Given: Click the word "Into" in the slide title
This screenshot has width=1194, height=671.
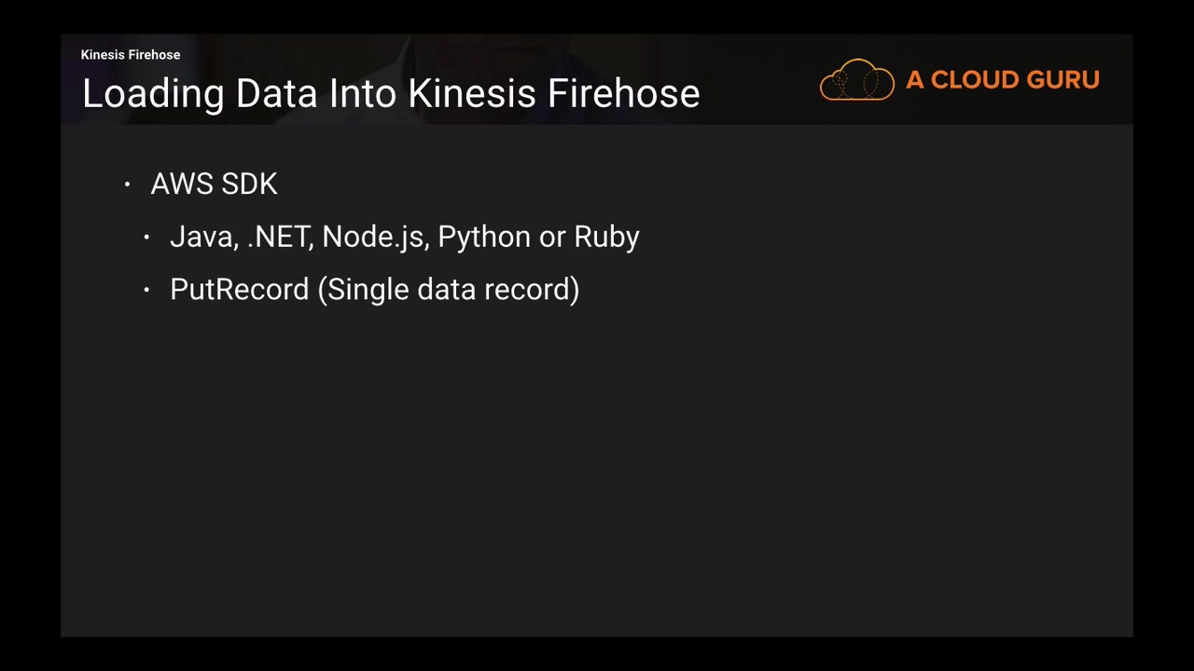Looking at the screenshot, I should click(x=364, y=94).
